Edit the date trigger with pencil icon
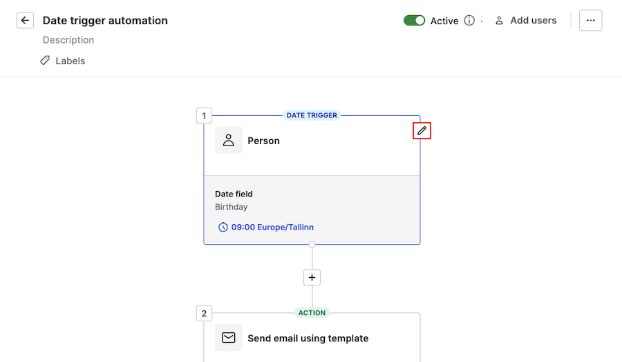 (422, 130)
